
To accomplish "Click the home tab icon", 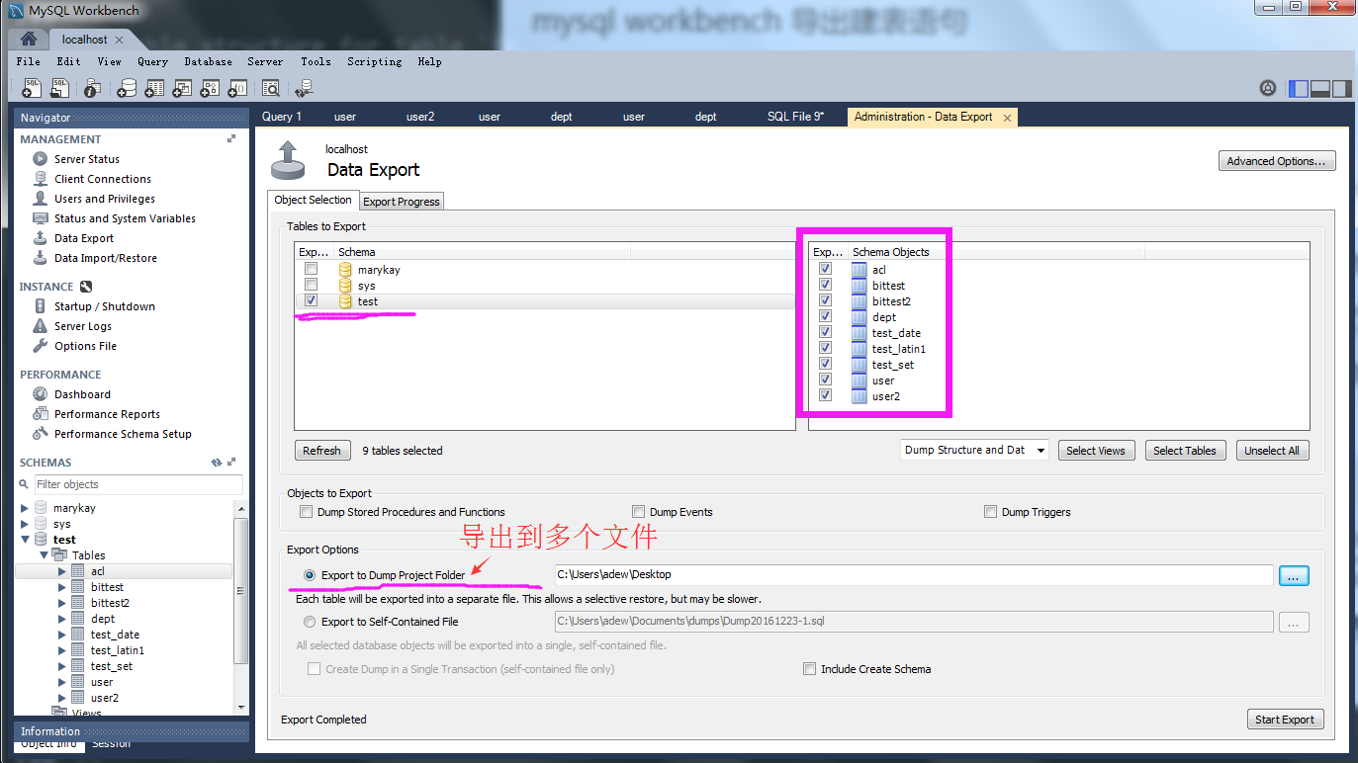I will [29, 40].
